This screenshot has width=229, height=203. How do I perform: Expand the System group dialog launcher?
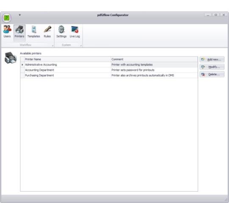pyautogui.click(x=81, y=46)
